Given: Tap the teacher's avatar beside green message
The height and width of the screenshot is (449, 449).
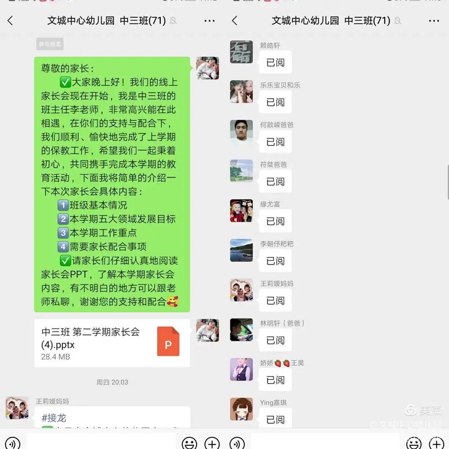Looking at the screenshot, I should pyautogui.click(x=207, y=68).
